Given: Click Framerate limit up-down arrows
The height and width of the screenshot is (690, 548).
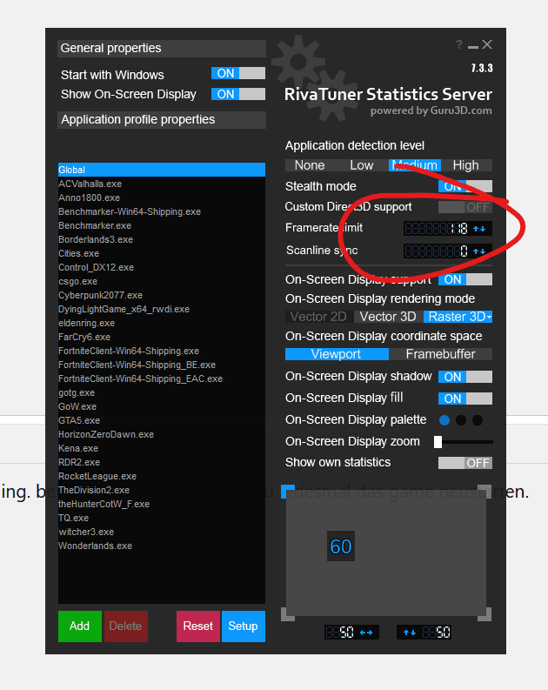Looking at the screenshot, I should click(x=479, y=229).
